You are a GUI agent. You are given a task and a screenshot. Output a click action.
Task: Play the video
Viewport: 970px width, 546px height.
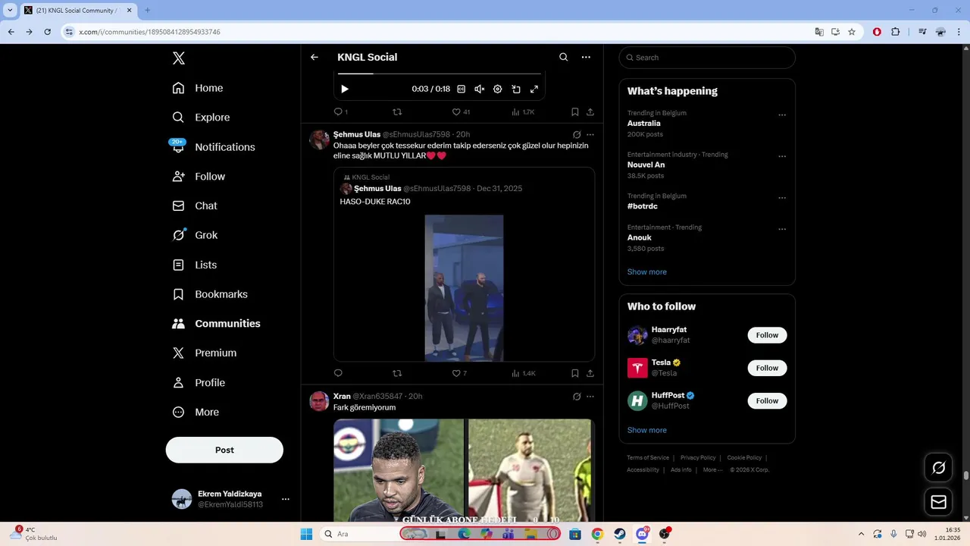pos(345,89)
